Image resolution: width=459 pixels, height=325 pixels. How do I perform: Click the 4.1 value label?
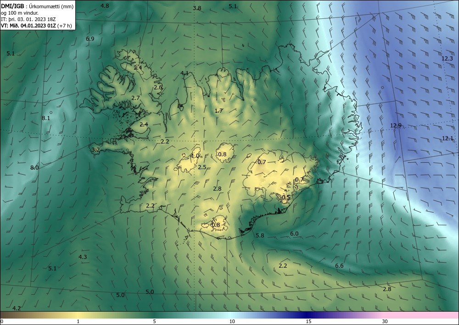(185, 73)
